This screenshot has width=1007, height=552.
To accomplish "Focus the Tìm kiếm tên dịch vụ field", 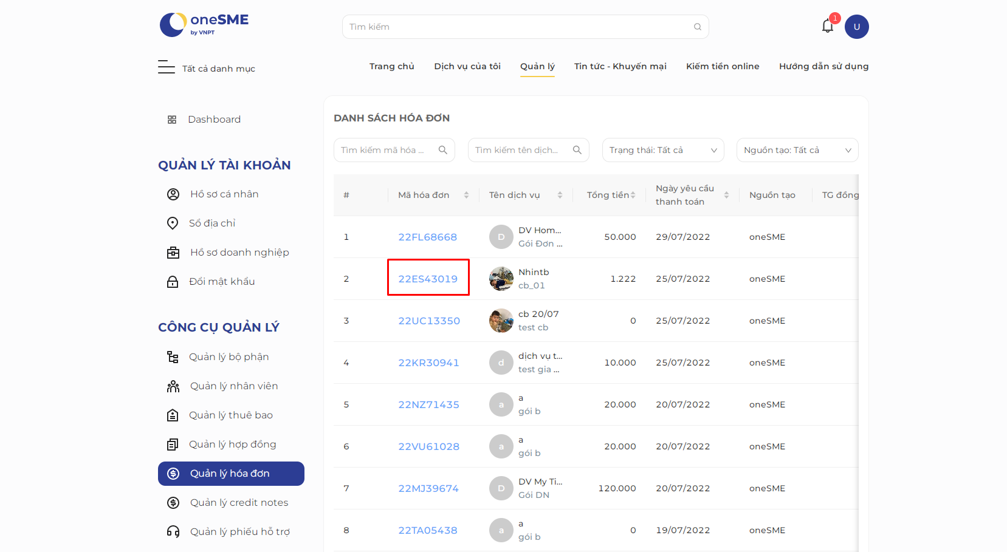I will tap(529, 150).
